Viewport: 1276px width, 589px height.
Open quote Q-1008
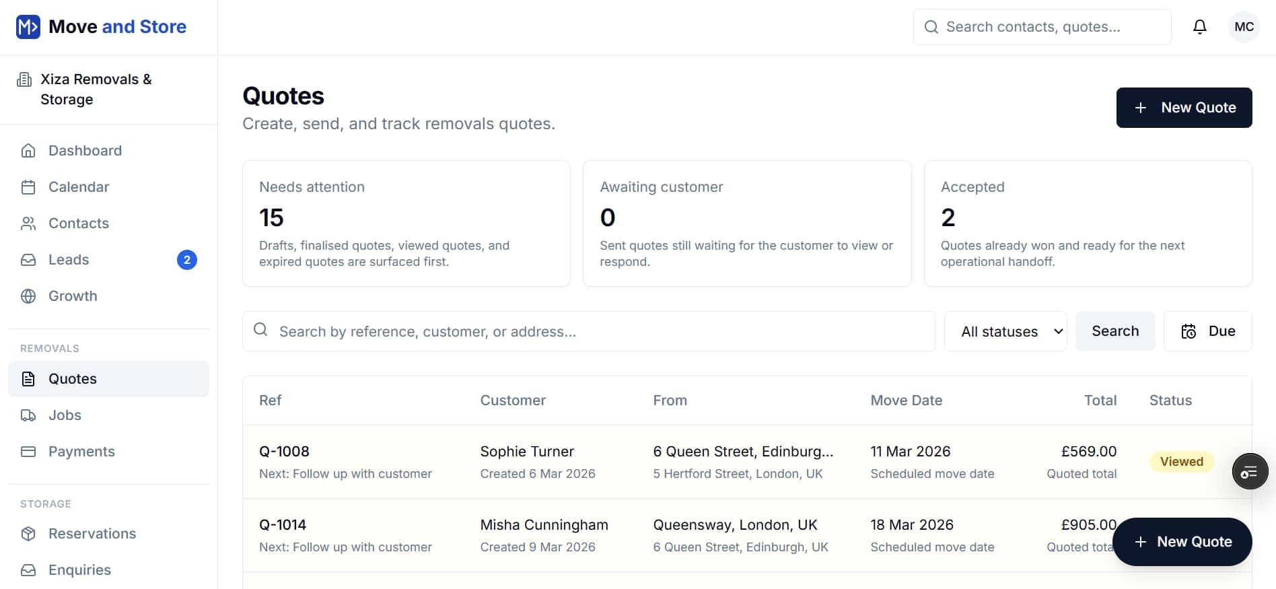(284, 452)
